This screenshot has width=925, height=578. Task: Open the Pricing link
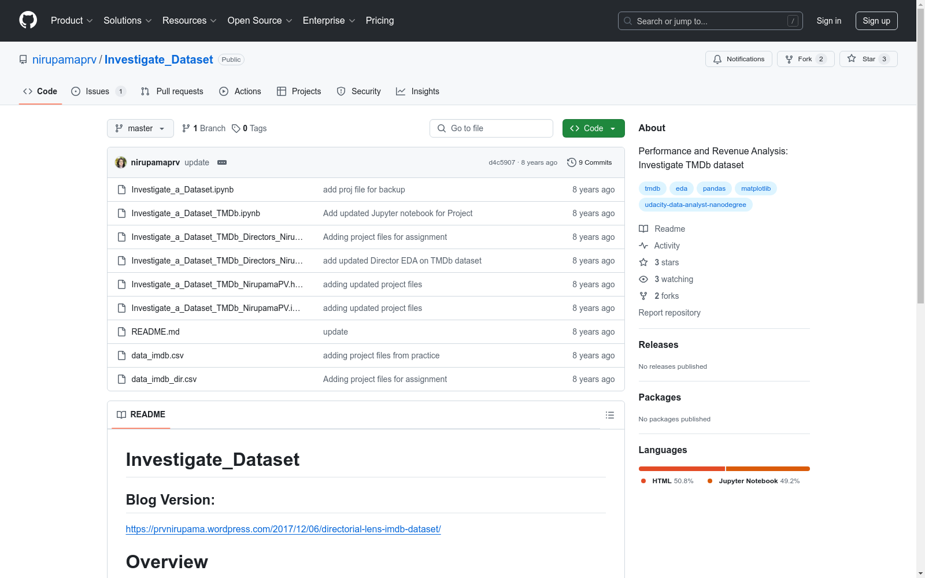[380, 20]
